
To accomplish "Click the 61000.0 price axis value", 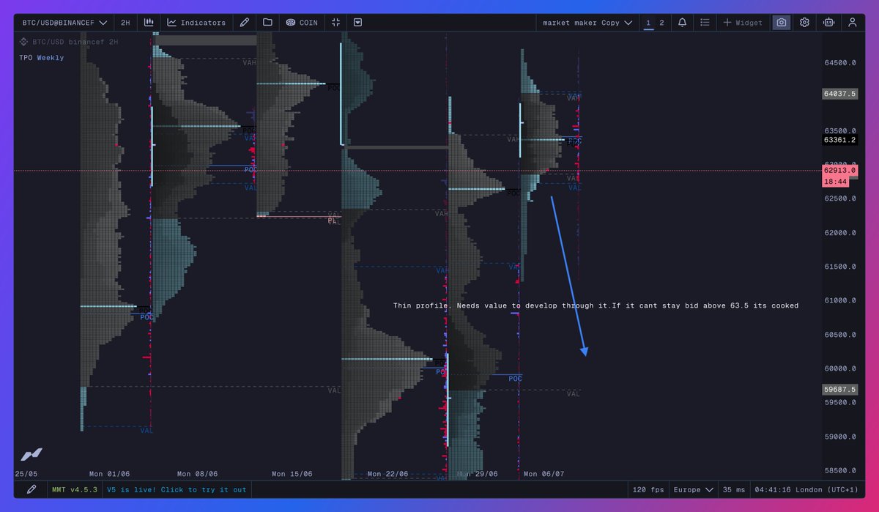I will (x=840, y=300).
